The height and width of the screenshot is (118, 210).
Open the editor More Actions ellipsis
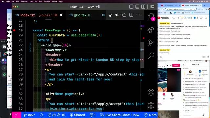tap(138, 15)
